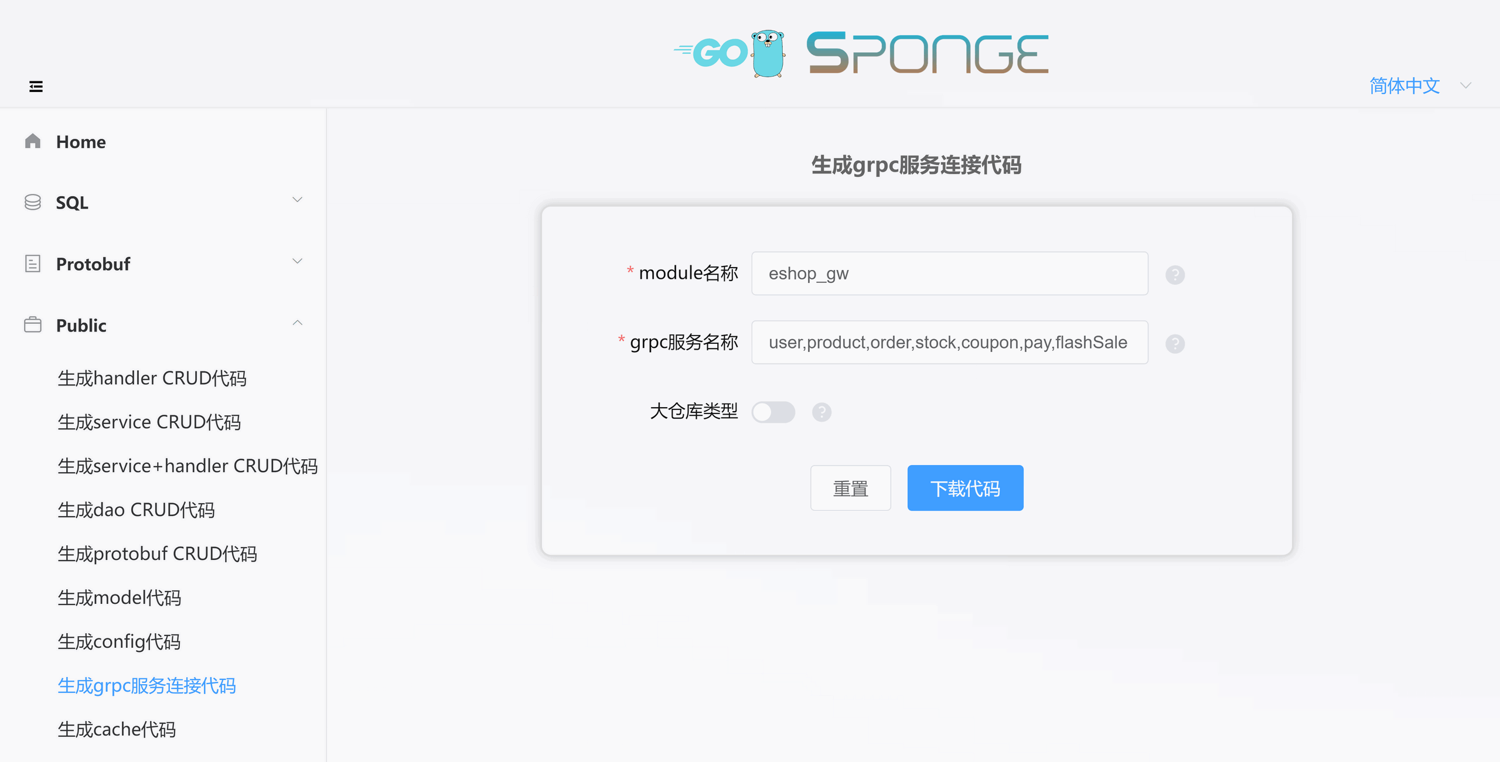Screen dimensions: 1500x762
Task: Click the SQL section icon in sidebar
Action: 33,201
